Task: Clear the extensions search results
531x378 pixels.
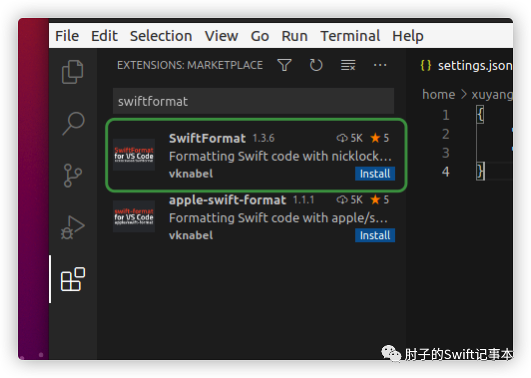Action: [348, 65]
